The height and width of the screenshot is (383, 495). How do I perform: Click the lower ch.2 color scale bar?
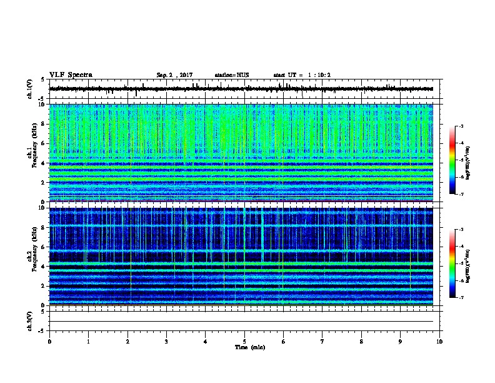(x=452, y=263)
